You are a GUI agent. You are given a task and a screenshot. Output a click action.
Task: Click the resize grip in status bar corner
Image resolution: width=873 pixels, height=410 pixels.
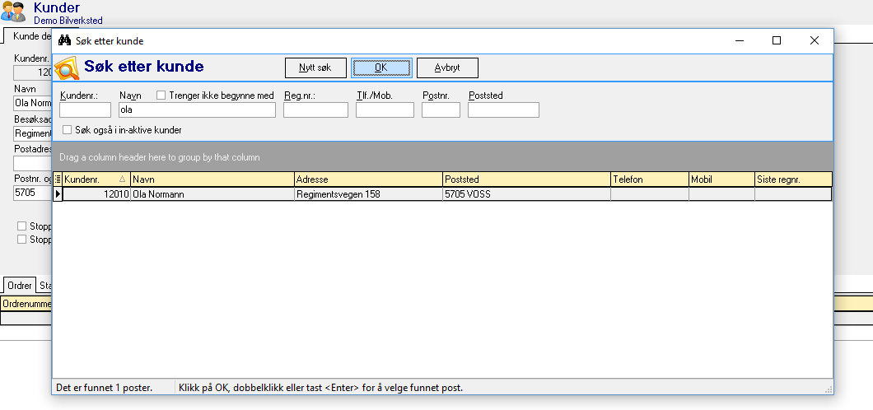(828, 389)
